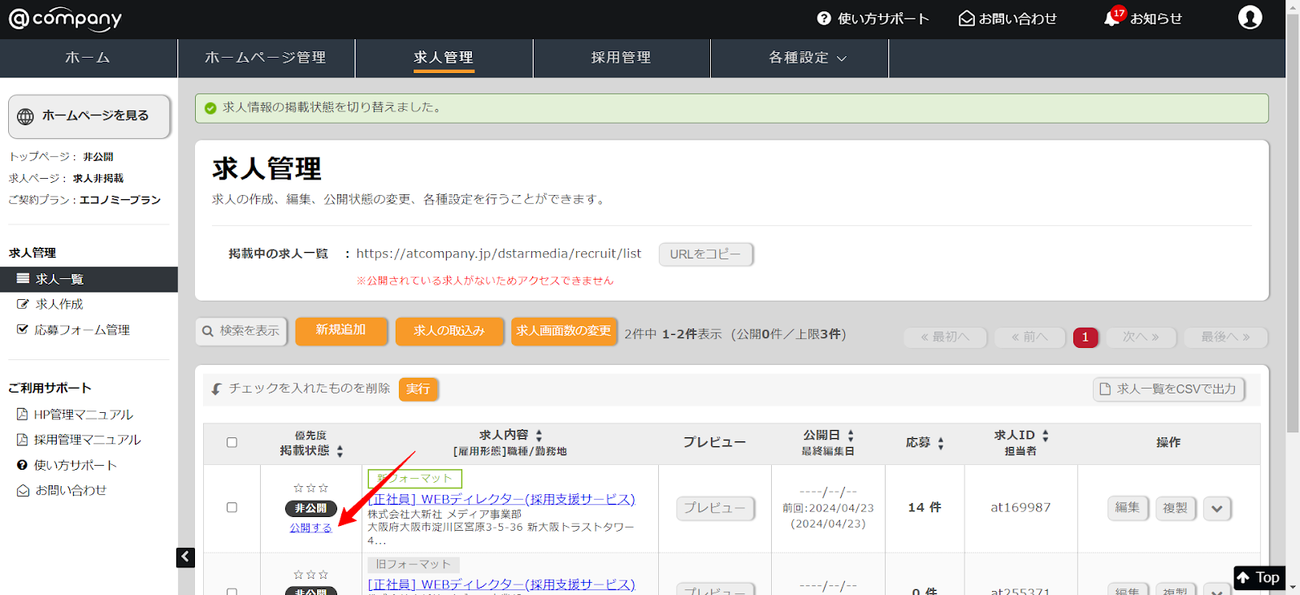This screenshot has width=1300, height=595.
Task: Click Top button to return up
Action: tap(1259, 578)
